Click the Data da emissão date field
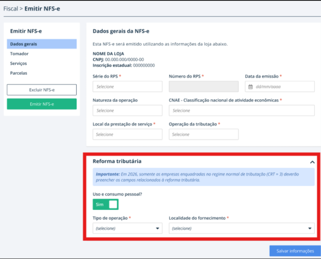321x259 pixels. pyautogui.click(x=280, y=87)
